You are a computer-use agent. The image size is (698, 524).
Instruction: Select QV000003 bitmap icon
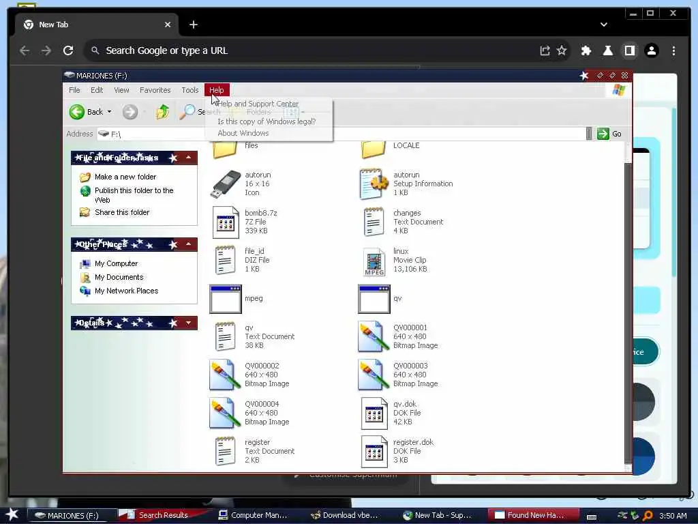click(x=373, y=375)
